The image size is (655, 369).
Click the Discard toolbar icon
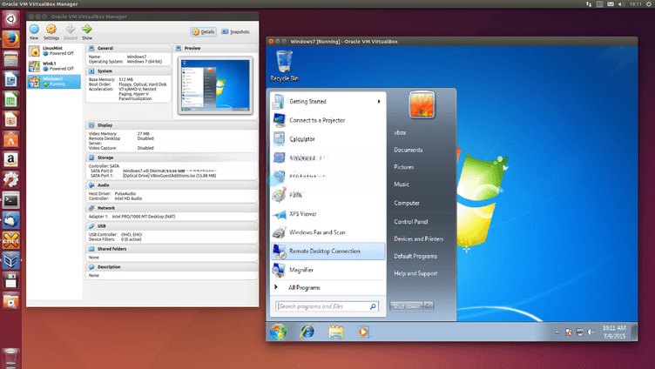pos(71,31)
